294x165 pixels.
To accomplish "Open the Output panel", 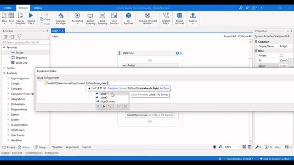I will point(5,153).
